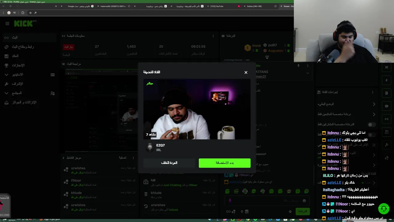Click the po8l7 leaderboard name in chat

tap(272, 45)
